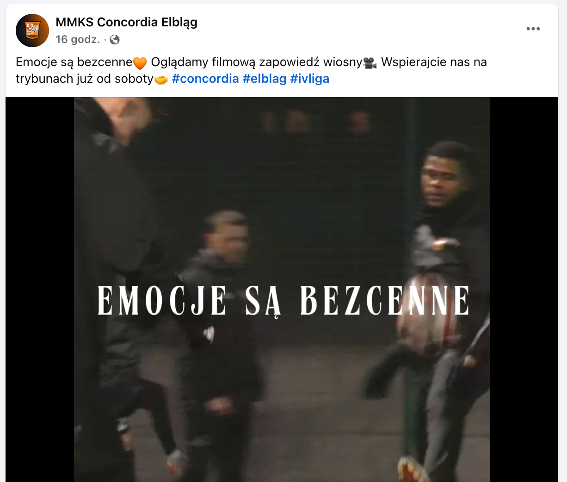Click the globe public-visibility icon

[x=115, y=40]
